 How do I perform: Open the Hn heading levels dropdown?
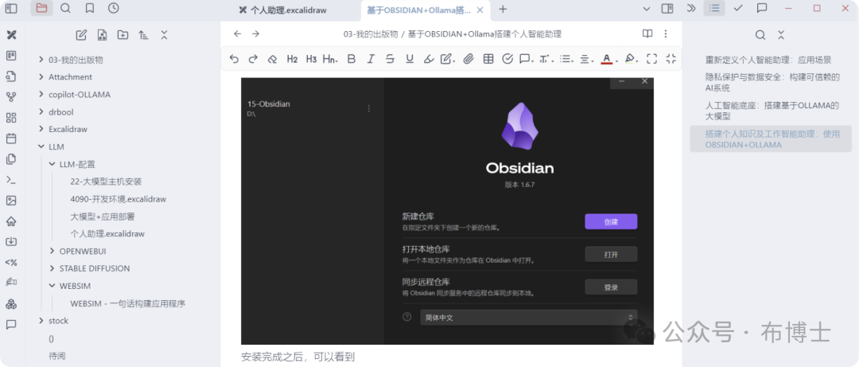click(x=330, y=59)
